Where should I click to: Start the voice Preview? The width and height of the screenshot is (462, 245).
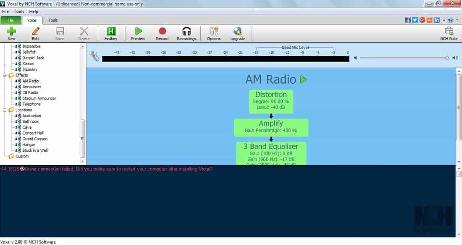click(138, 33)
